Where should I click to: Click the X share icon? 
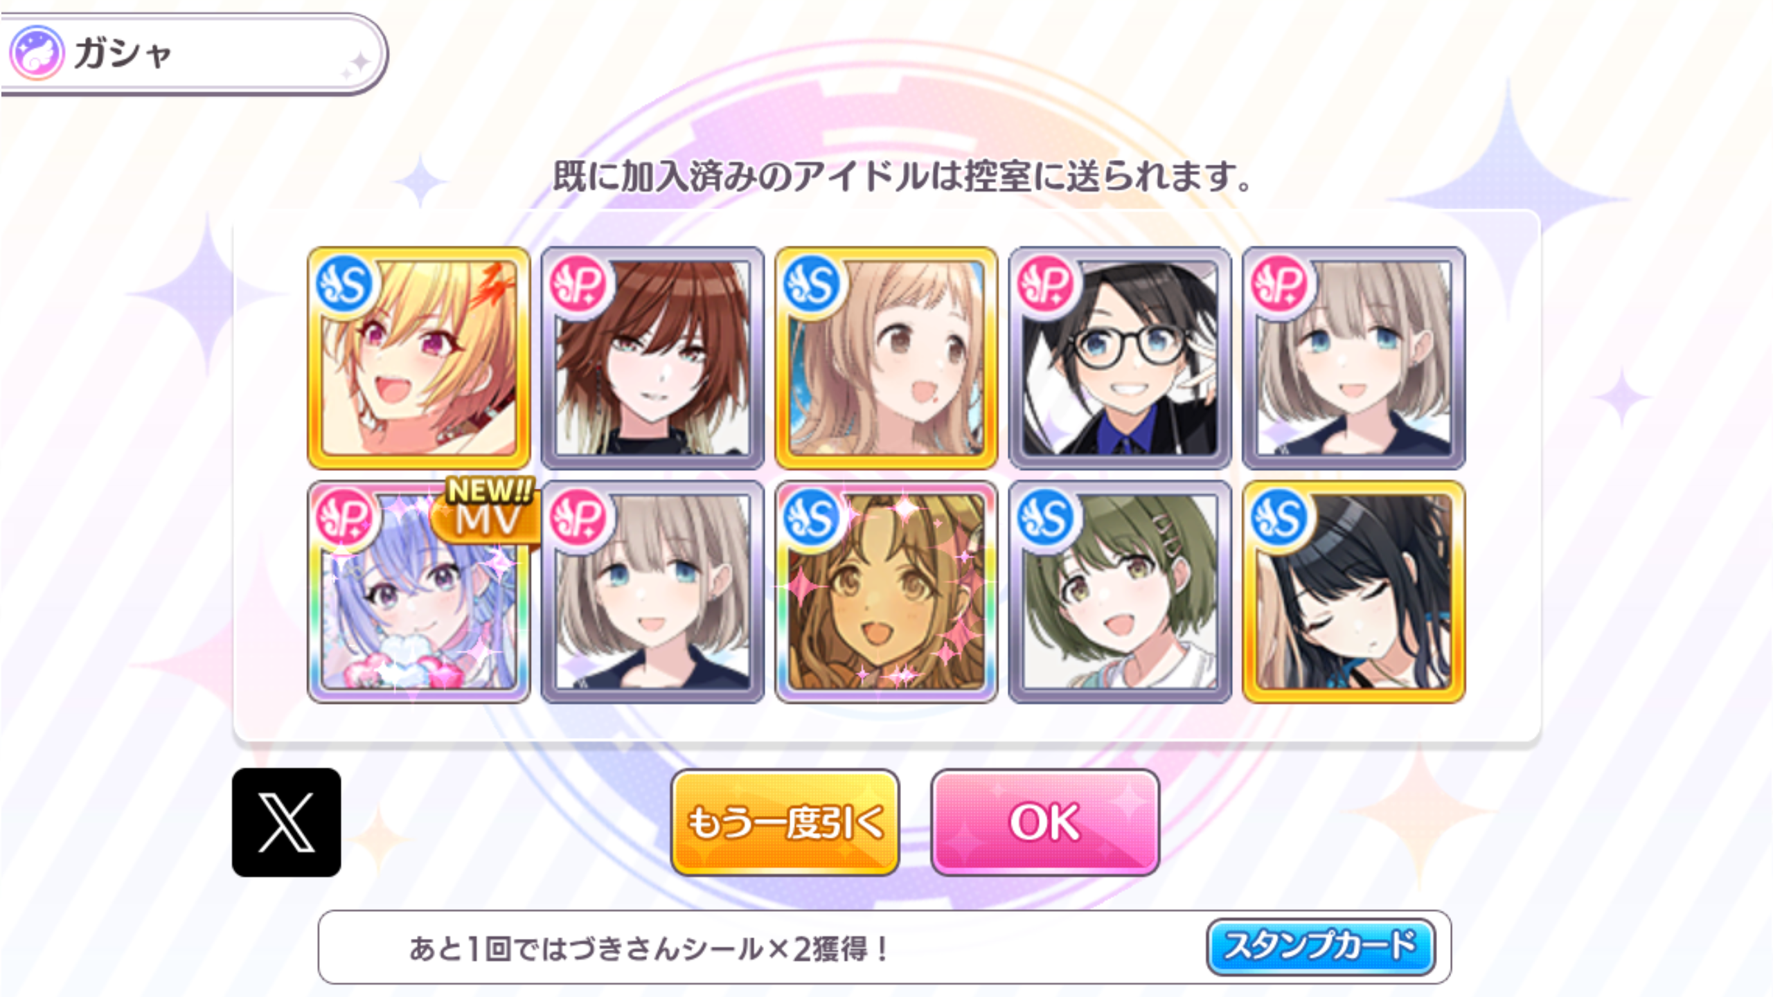286,822
